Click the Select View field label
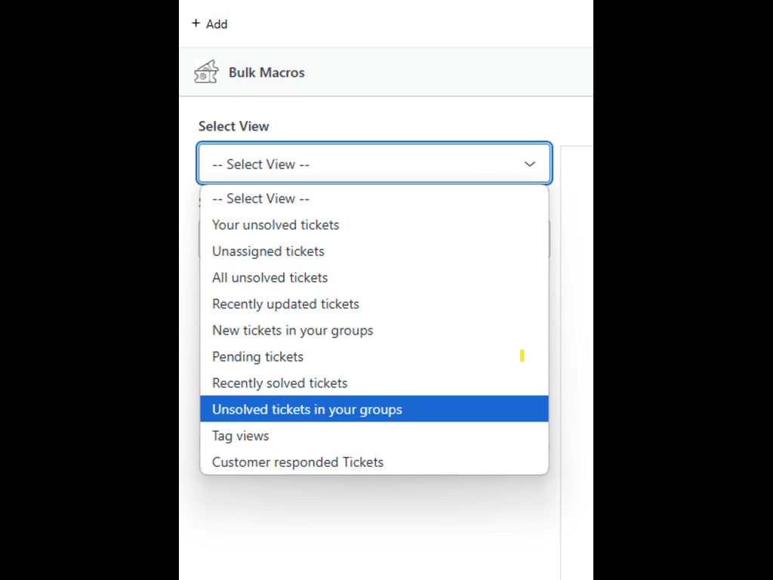This screenshot has width=773, height=580. pos(233,126)
